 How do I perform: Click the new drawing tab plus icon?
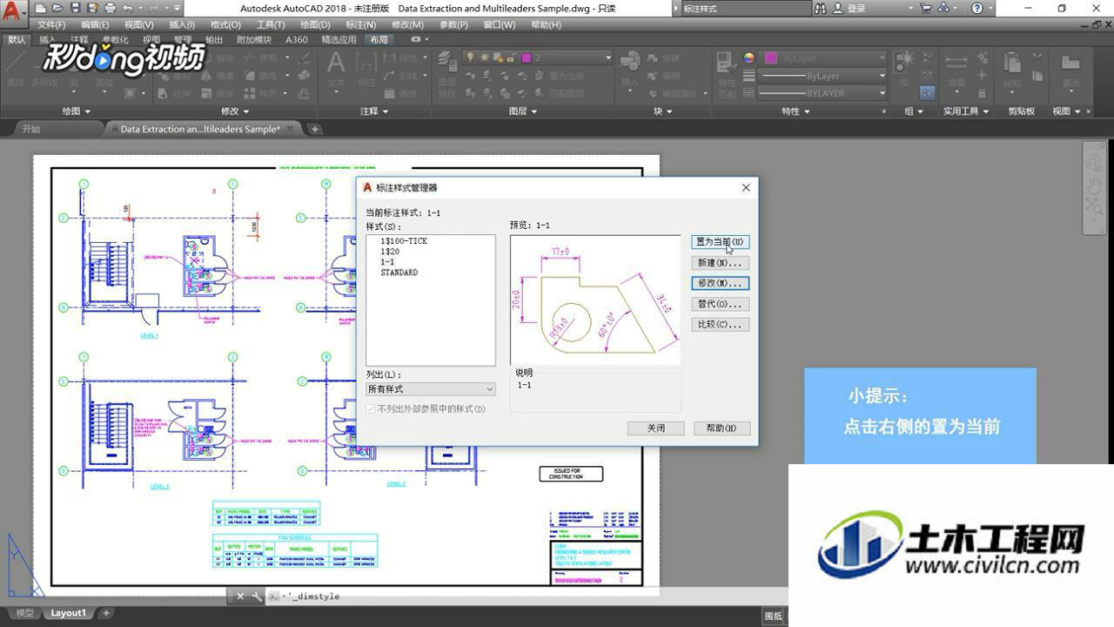pyautogui.click(x=315, y=129)
